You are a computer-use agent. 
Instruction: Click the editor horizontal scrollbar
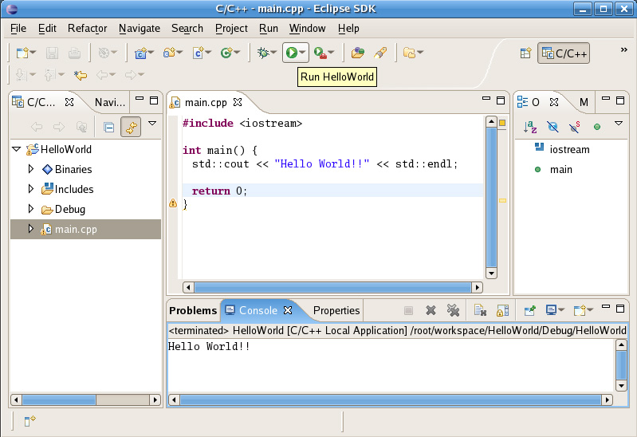[332, 287]
